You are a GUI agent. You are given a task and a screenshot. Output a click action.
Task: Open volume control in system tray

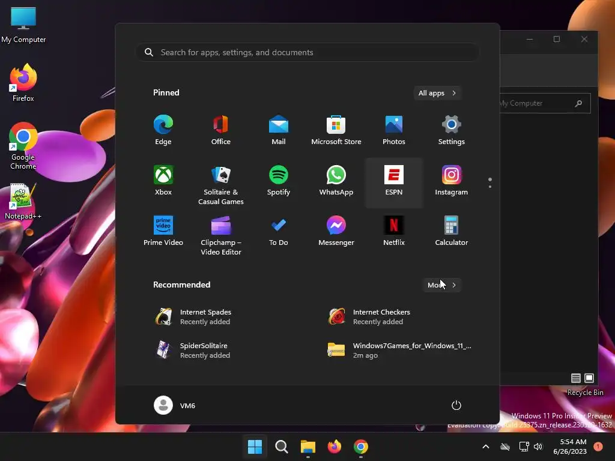538,447
